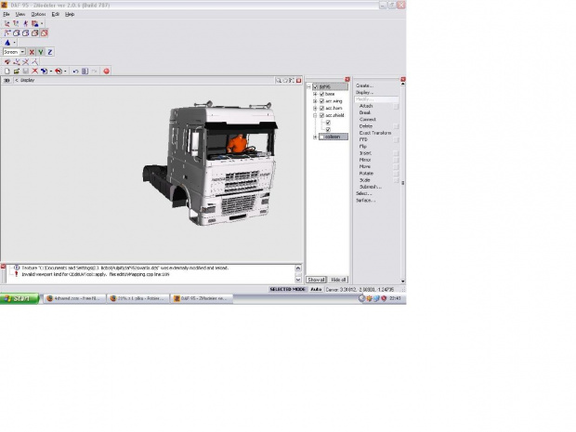Uncheck the base object checkbox
This screenshot has width=576, height=432.
coord(321,94)
